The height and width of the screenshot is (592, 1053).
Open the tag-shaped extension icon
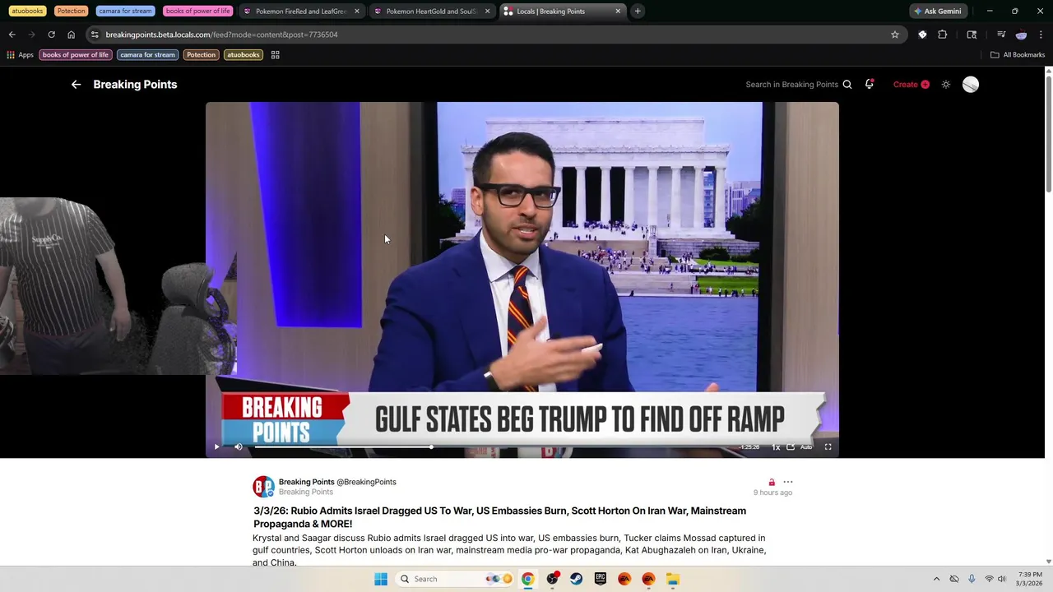click(x=922, y=35)
